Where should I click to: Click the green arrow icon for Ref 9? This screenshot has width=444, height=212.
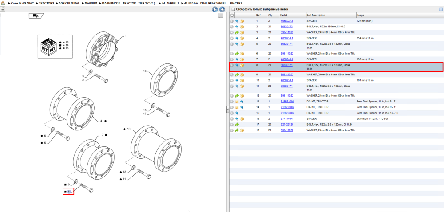(237, 75)
